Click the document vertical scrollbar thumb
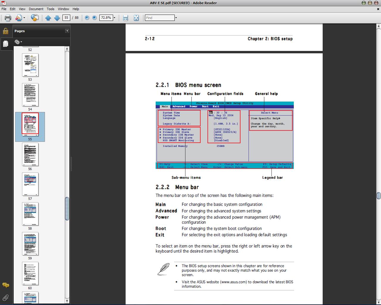This screenshot has width=381, height=305. click(x=379, y=196)
